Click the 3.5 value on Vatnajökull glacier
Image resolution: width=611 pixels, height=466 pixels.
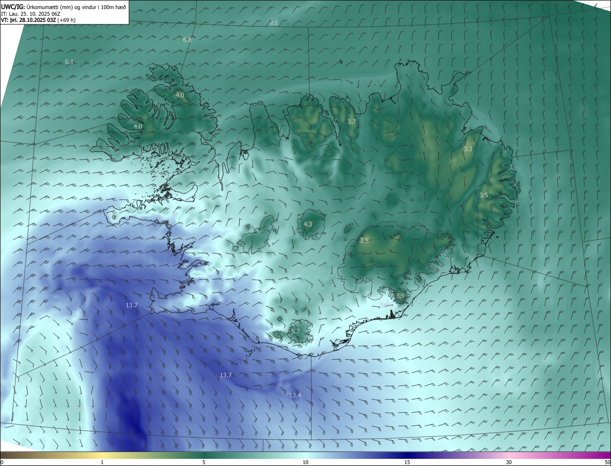364,241
